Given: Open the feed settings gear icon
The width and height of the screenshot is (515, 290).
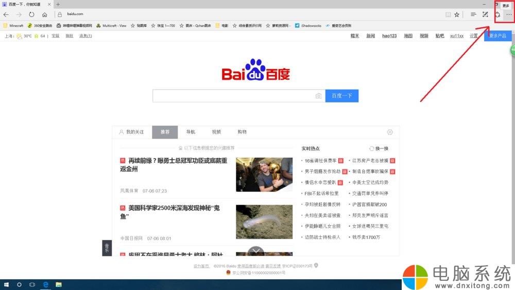Looking at the screenshot, I should [x=390, y=132].
